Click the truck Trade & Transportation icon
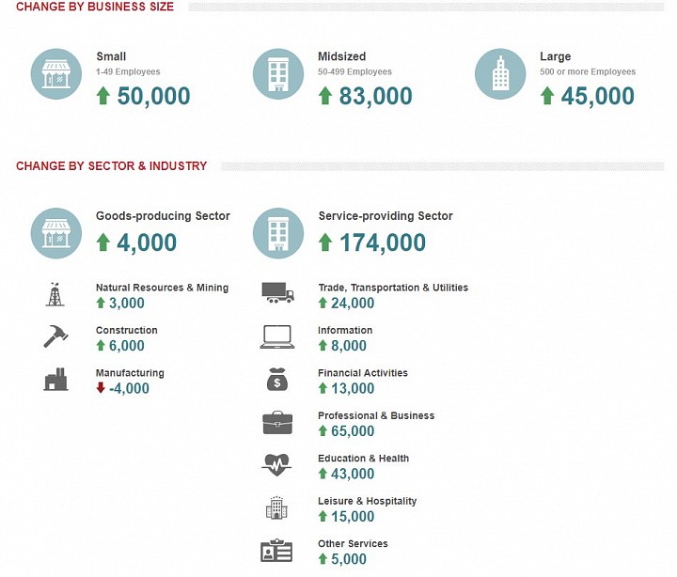Screen dimensions: 677x577 coord(278,292)
